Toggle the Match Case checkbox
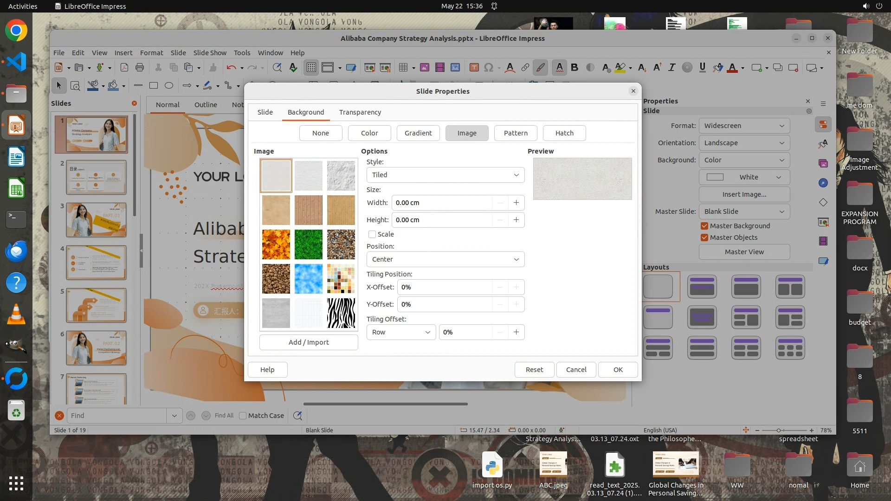891x501 pixels. pos(243,416)
